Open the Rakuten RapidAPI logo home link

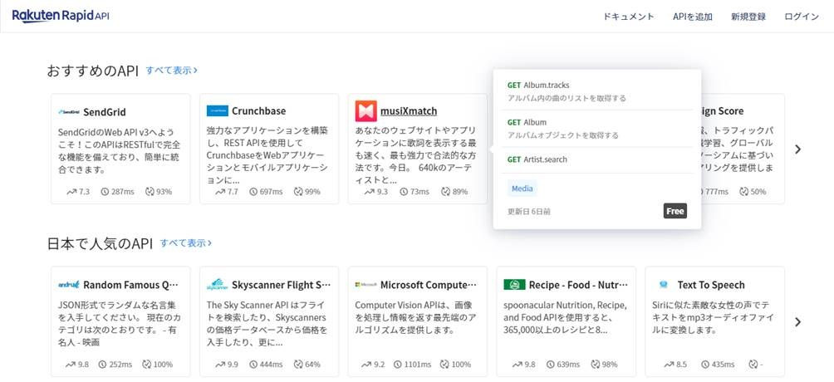(61, 16)
